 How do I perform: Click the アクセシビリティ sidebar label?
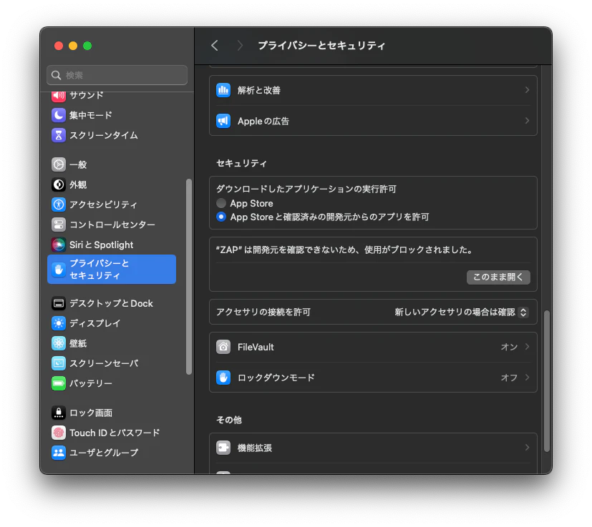tap(104, 205)
